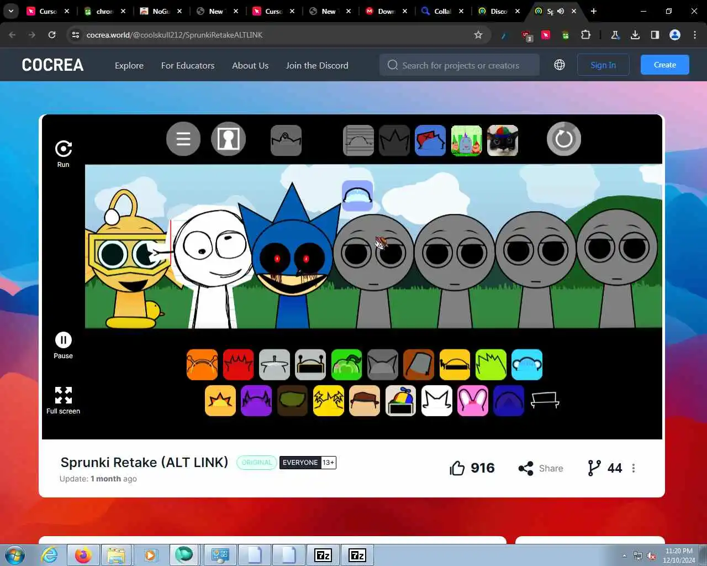Pick the orange antenna character icon

pos(202,365)
